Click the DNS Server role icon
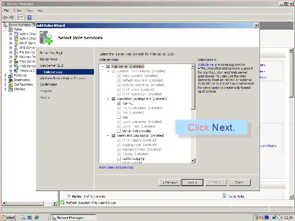The height and width of the screenshot is (221, 295). click(x=17, y=48)
